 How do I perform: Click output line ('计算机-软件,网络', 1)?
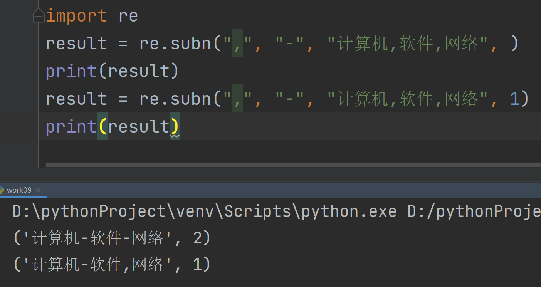(x=112, y=265)
